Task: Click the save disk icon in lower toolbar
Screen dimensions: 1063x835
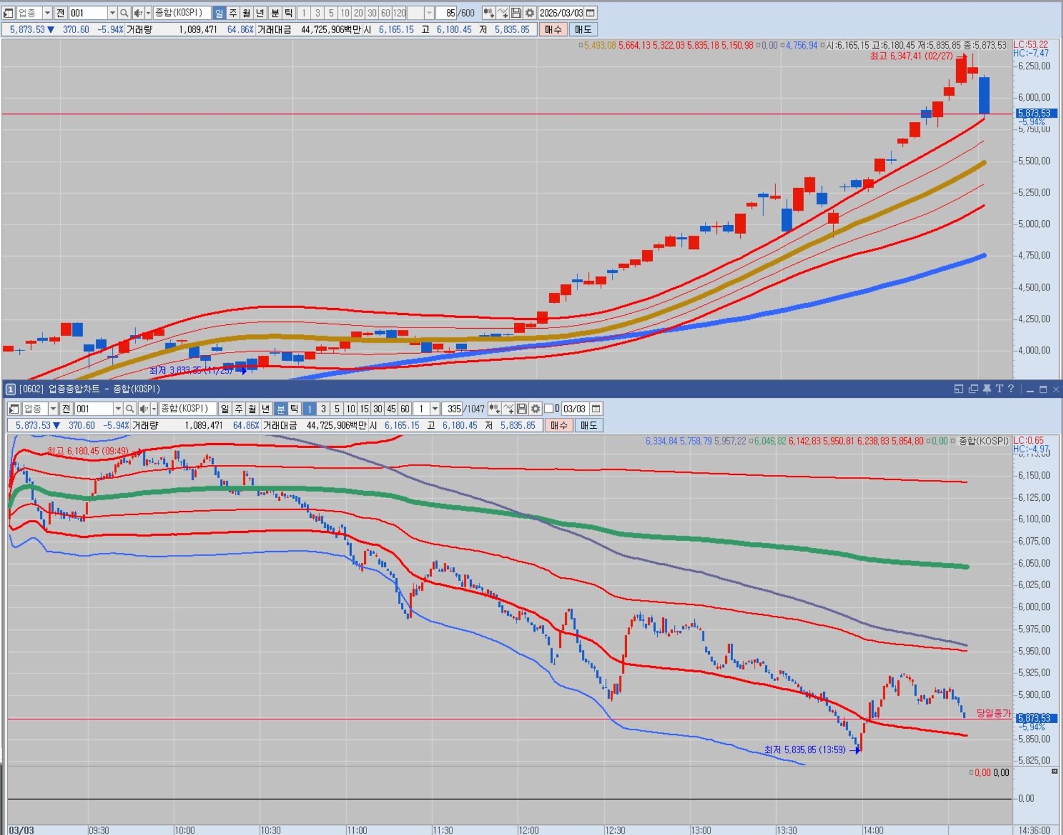Action: click(x=522, y=409)
